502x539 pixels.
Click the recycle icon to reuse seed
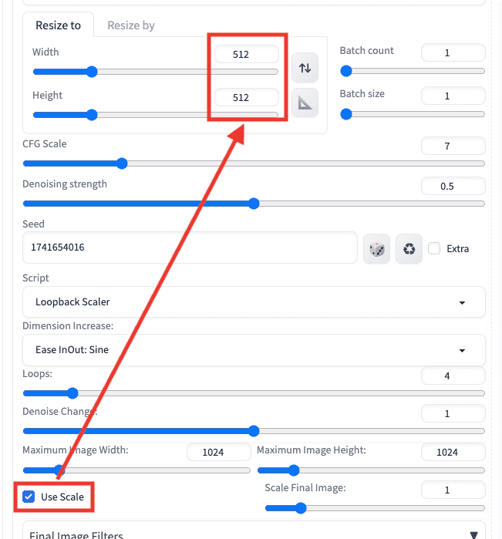point(409,248)
